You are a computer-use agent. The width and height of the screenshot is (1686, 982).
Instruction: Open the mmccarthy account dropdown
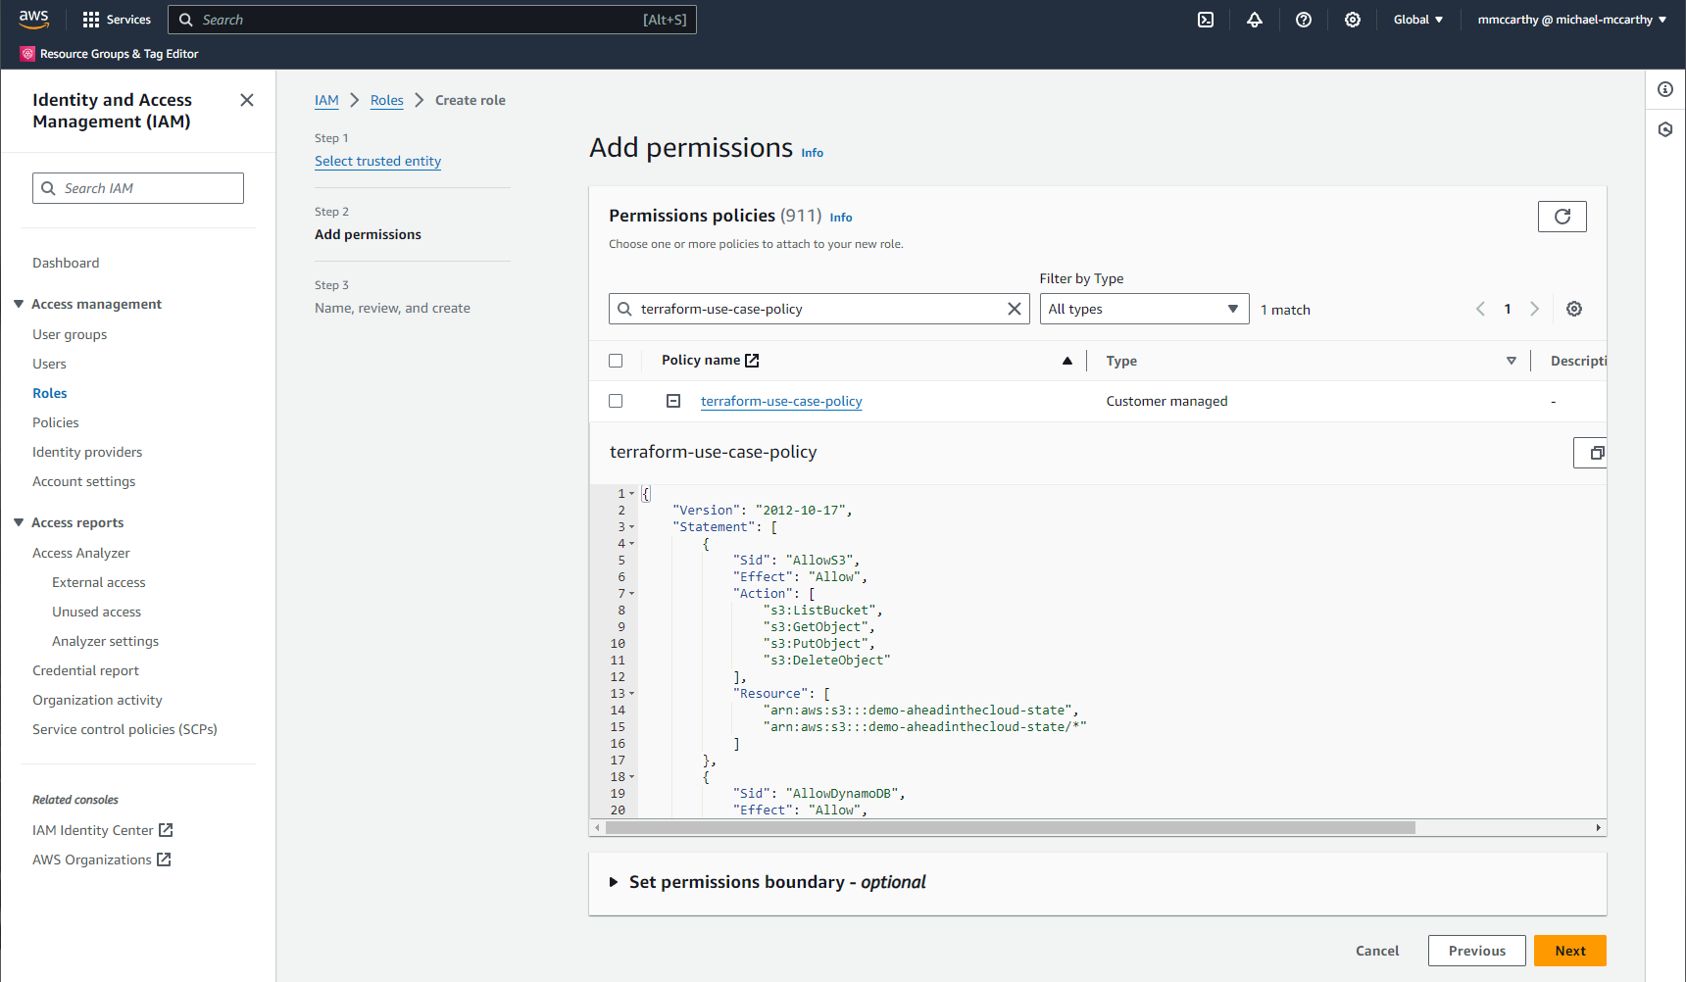click(1572, 20)
